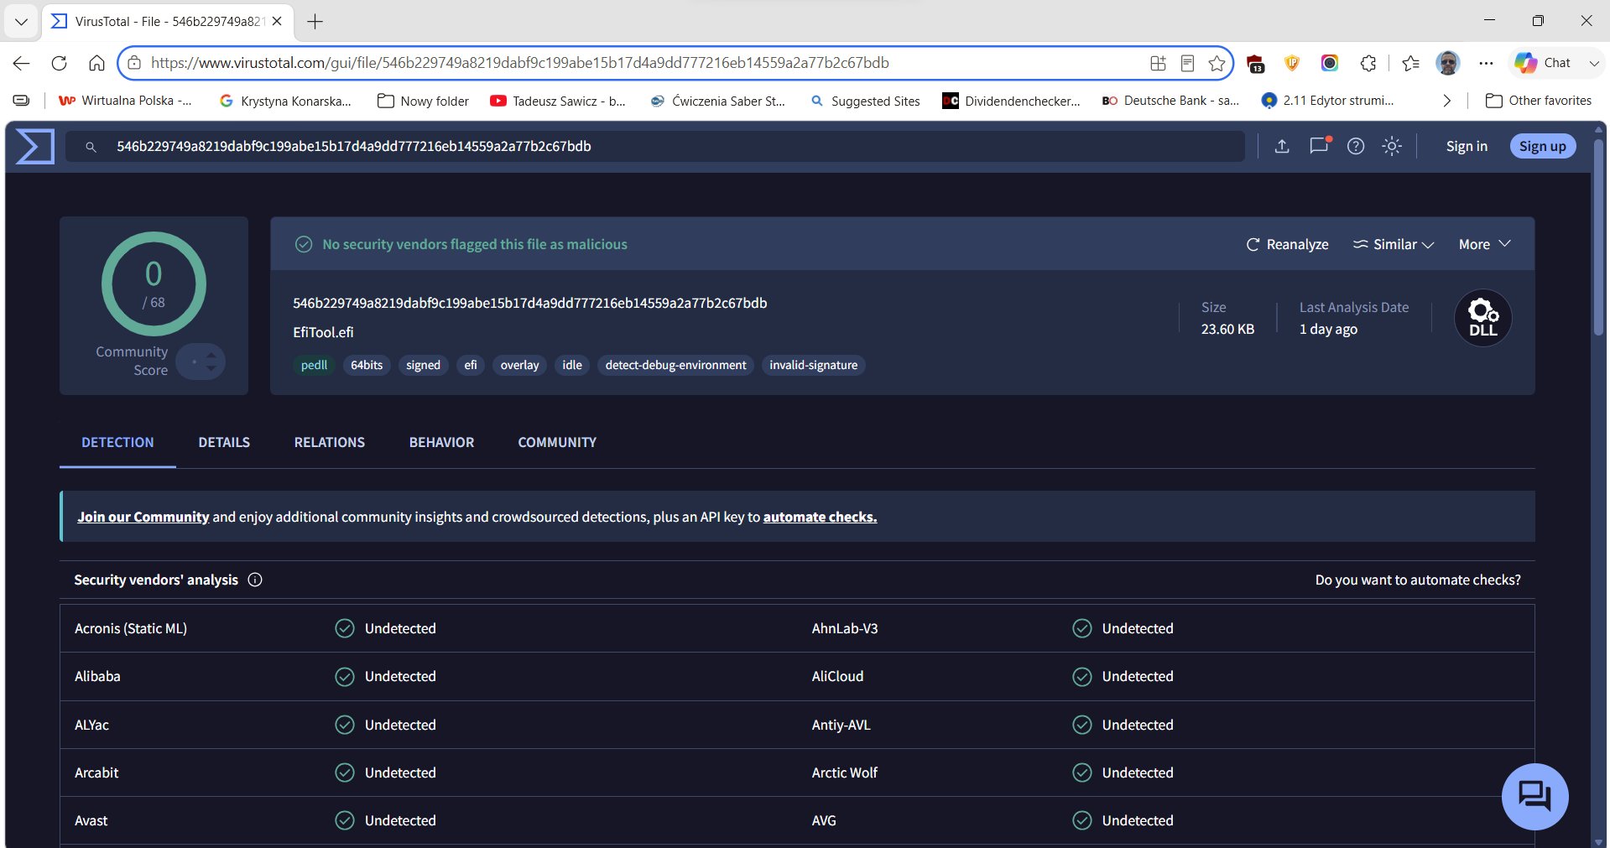Open the Extensions puzzle icon
Viewport: 1610px width, 848px height.
click(1368, 63)
